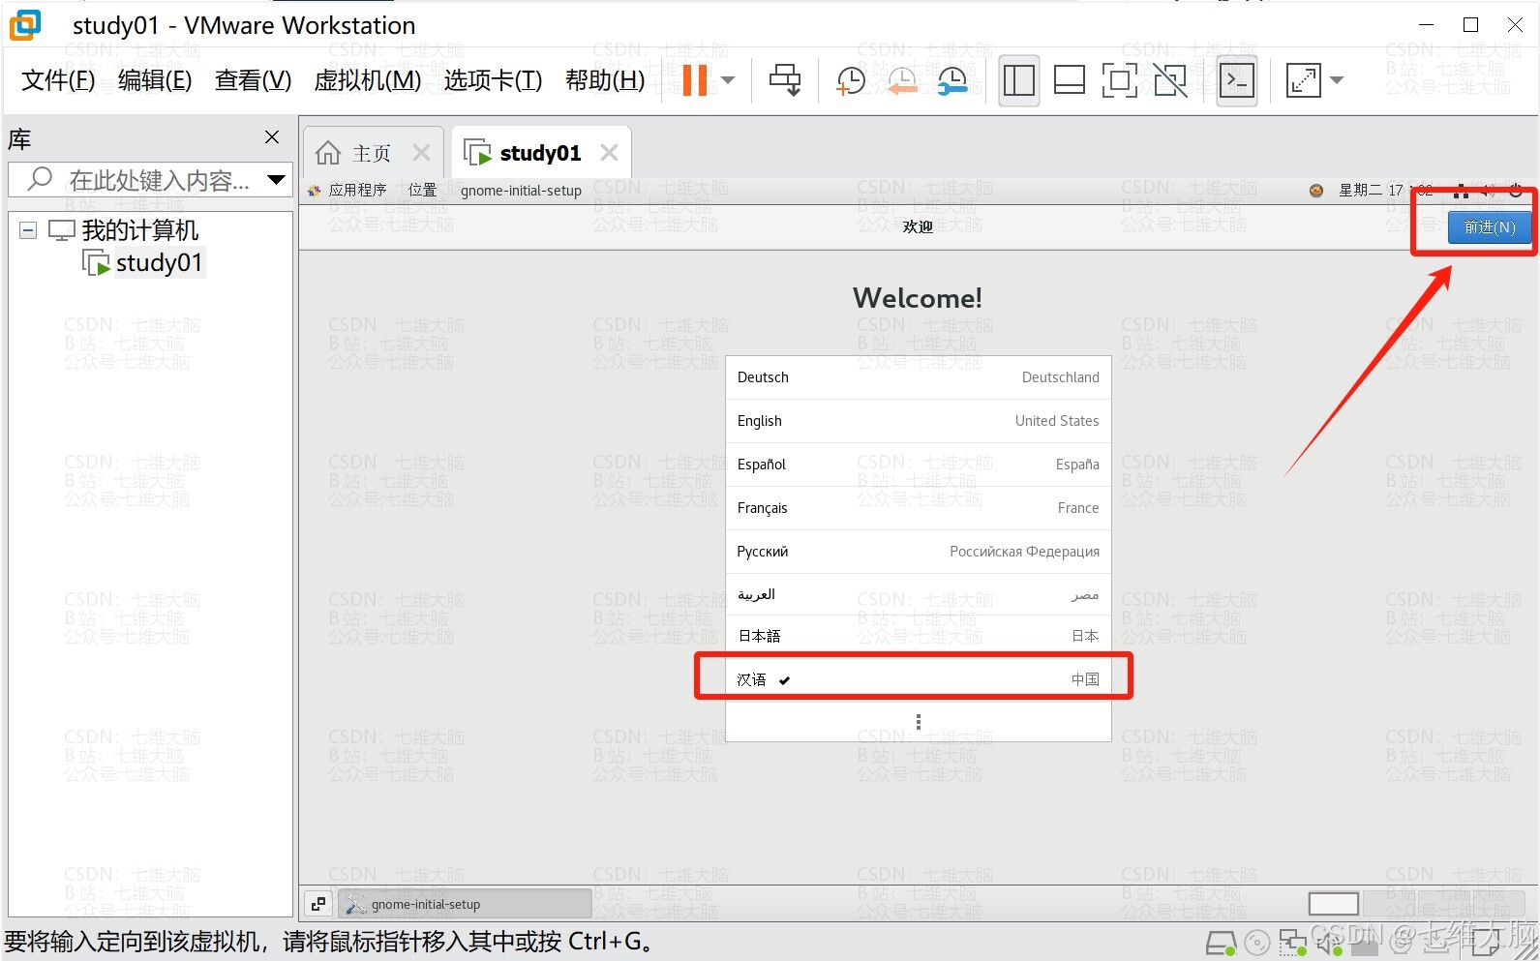Click the CD/DVD device status icon
Viewport: 1540px width, 961px height.
coord(1256,943)
